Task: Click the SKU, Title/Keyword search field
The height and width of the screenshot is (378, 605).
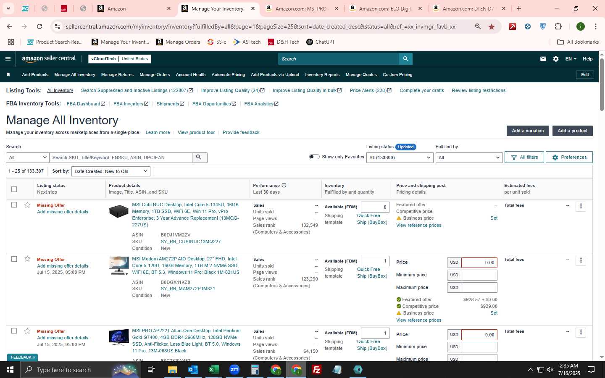Action: click(x=121, y=157)
